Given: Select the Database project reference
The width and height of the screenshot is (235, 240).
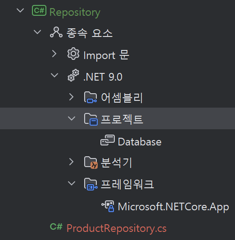Looking at the screenshot, I should [x=140, y=142].
